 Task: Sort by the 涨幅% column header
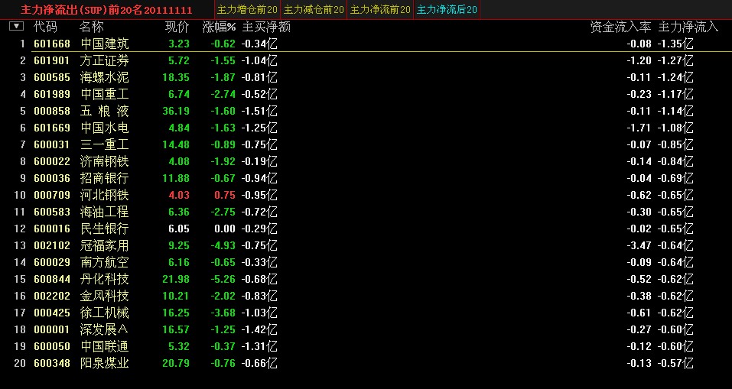(x=219, y=27)
